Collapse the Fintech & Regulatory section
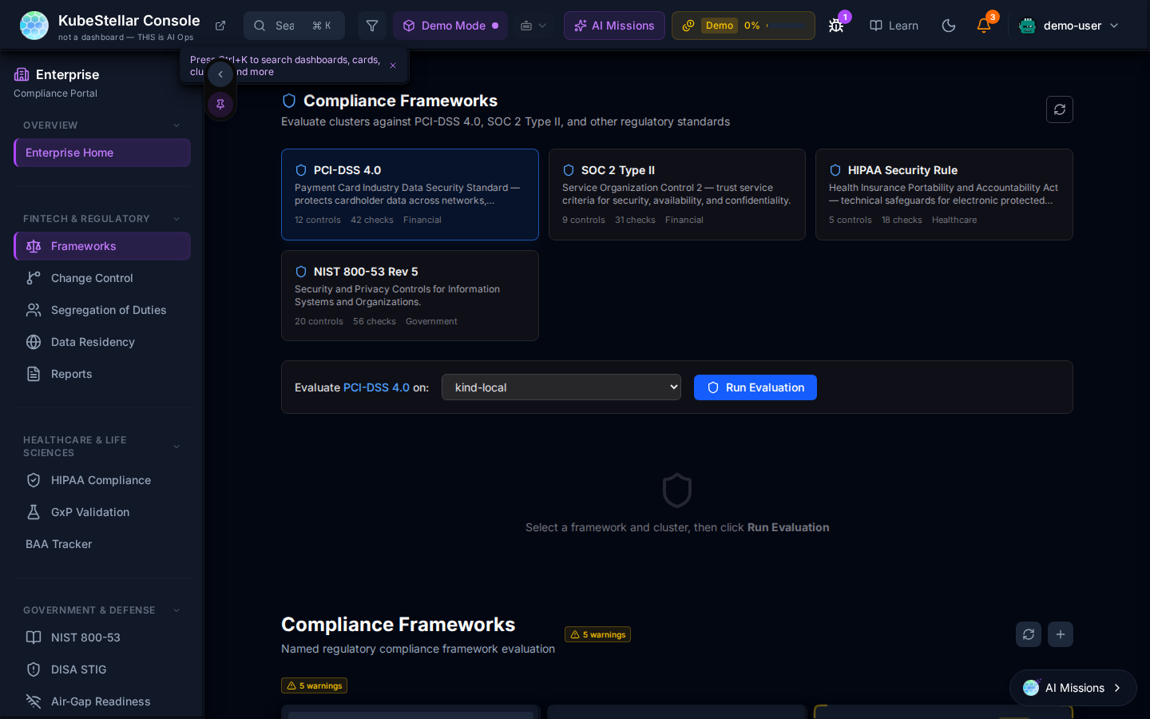Viewport: 1150px width, 719px height. pos(176,219)
